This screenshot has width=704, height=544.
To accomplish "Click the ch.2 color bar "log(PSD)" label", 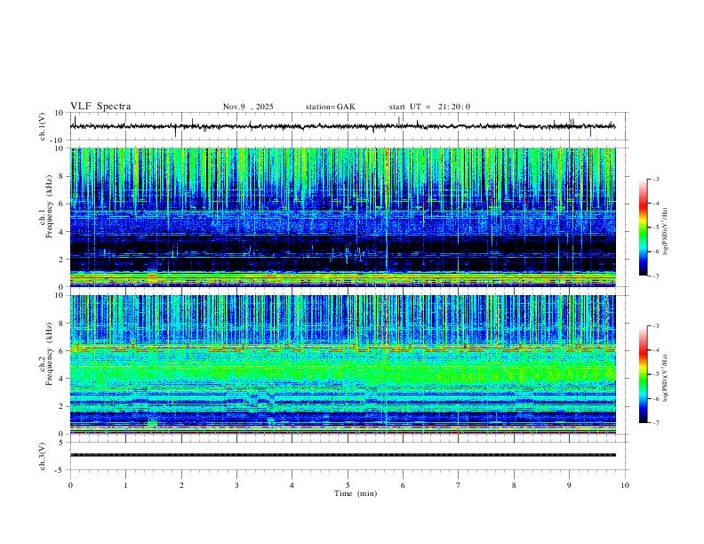I will coord(666,378).
